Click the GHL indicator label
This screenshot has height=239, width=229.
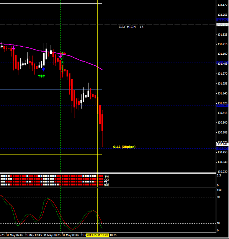pos(106,185)
